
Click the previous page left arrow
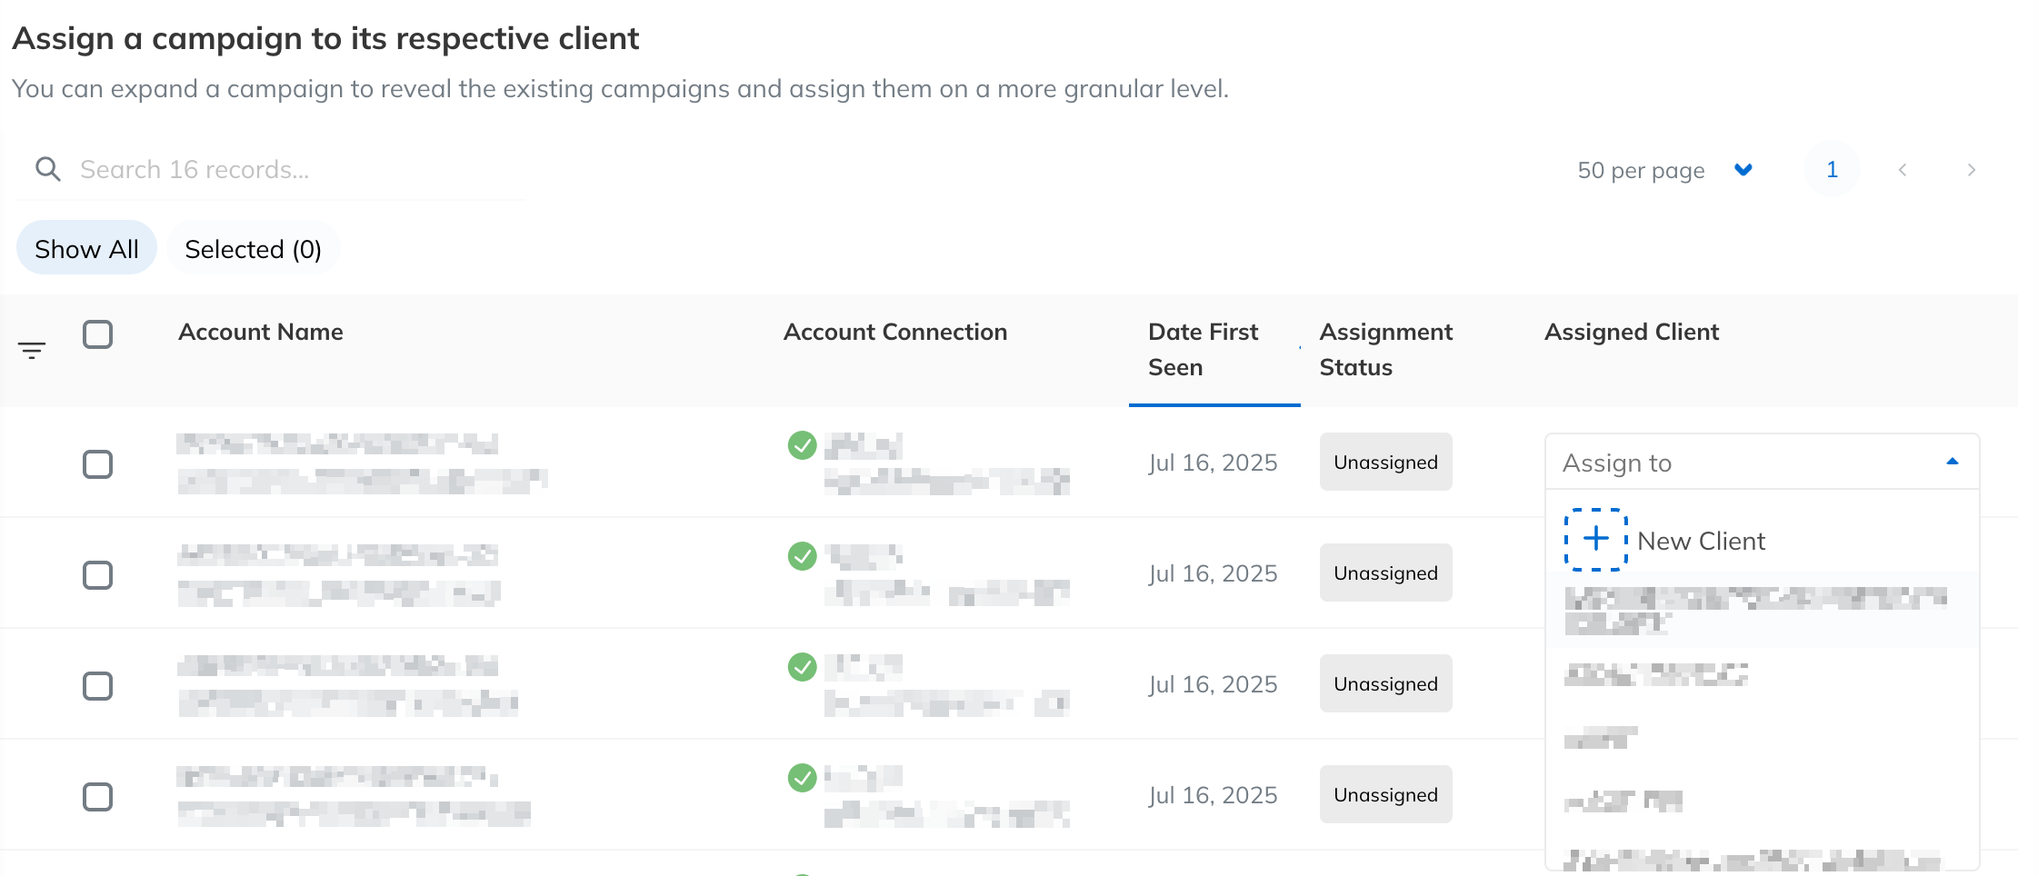point(1902,170)
